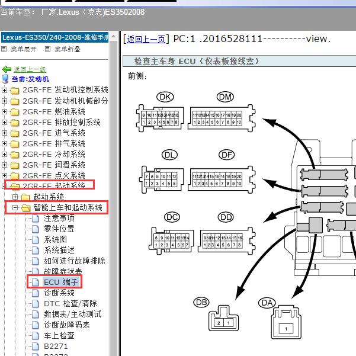Click page icon beside 如何进行故障排除
Image resolution: width=356 pixels, height=356 pixels.
click(x=35, y=261)
